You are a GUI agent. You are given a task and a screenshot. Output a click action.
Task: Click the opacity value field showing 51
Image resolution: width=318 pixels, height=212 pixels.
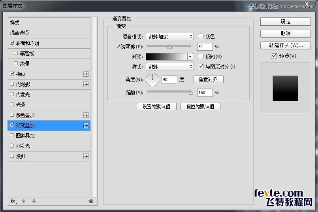205,47
